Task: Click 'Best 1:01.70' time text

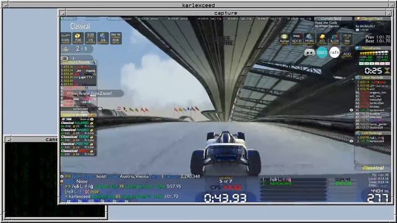Action: [378, 41]
